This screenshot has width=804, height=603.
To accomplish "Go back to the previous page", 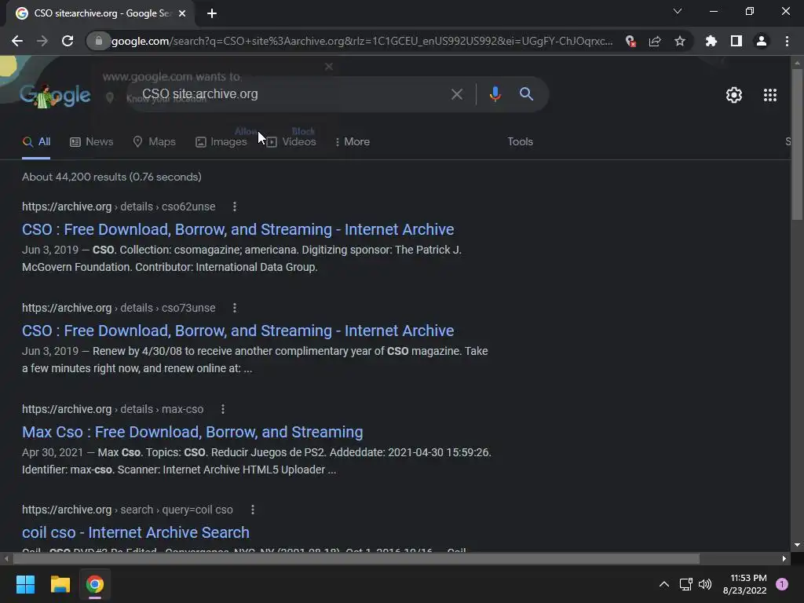I will (x=17, y=41).
